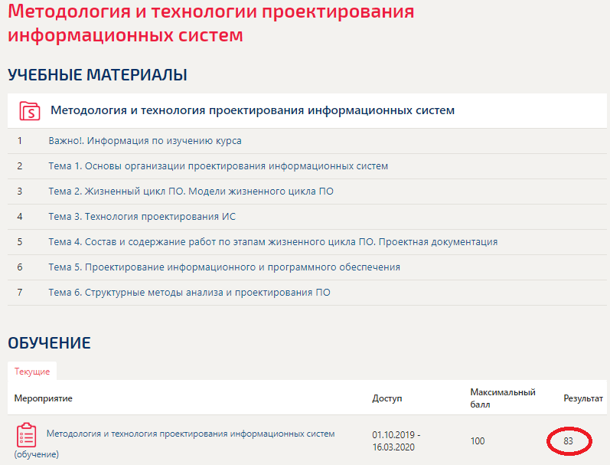Open Тема 5 Проектирование информационного обеспечения
The image size is (610, 465).
(x=224, y=267)
